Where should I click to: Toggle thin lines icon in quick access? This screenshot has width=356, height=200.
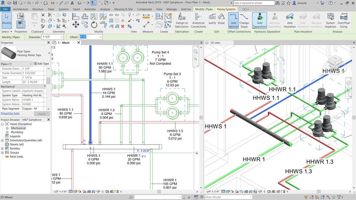click(93, 3)
